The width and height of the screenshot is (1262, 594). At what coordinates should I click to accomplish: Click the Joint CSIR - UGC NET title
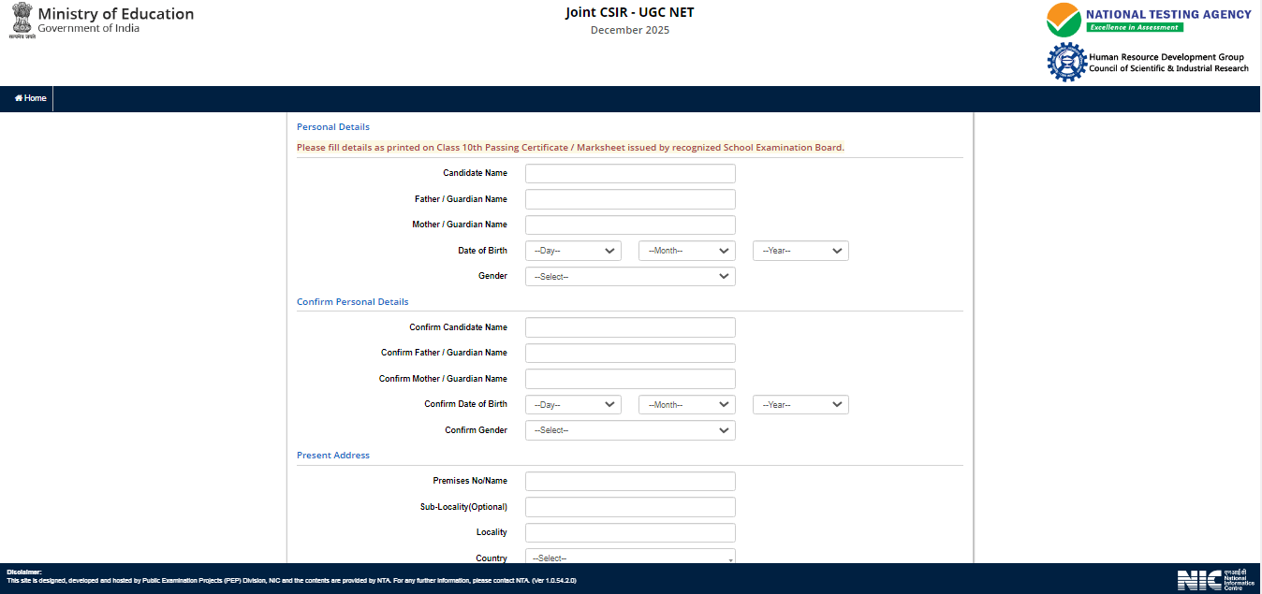click(x=630, y=12)
